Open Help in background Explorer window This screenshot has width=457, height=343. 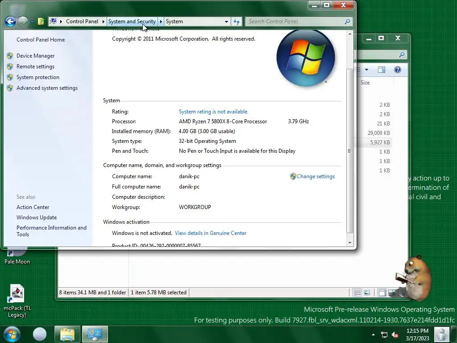[398, 70]
